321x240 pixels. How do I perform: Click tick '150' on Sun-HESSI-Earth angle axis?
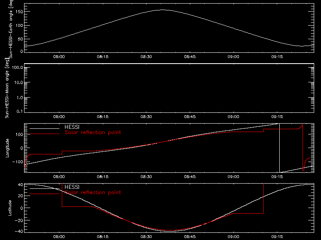(x=19, y=12)
